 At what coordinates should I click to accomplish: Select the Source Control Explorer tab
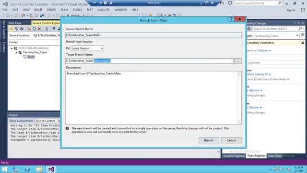tap(46, 23)
